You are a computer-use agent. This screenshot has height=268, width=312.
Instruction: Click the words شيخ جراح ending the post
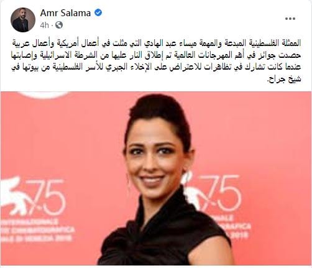(284, 79)
